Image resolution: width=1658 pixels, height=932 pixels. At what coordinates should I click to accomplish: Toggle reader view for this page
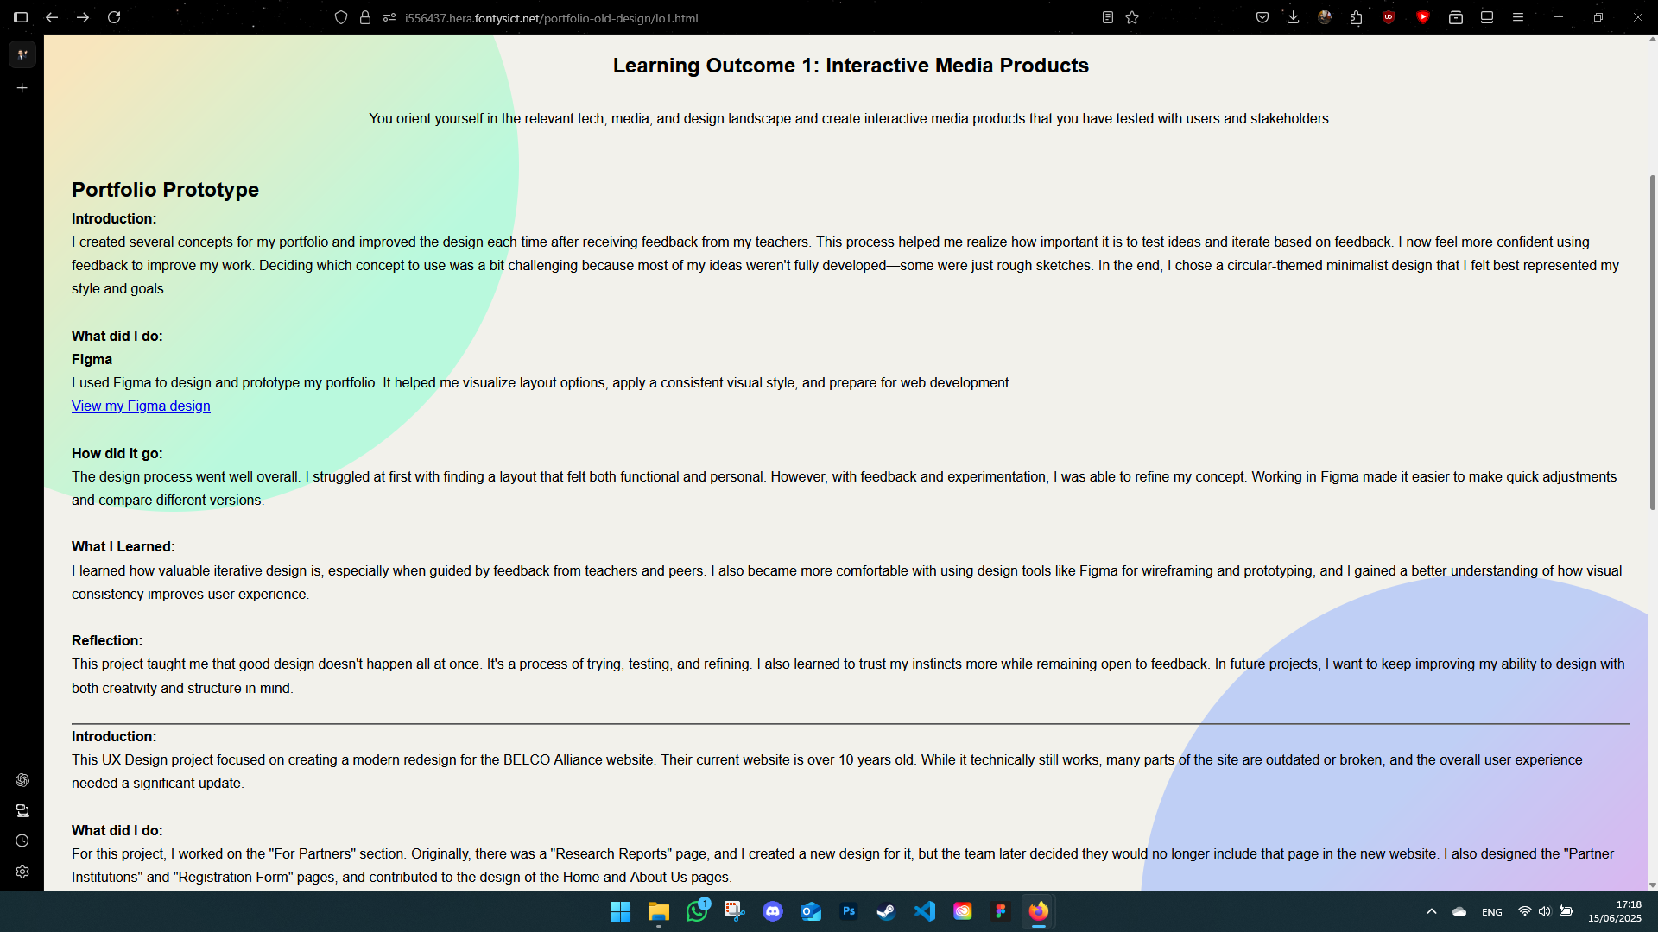(x=1108, y=17)
